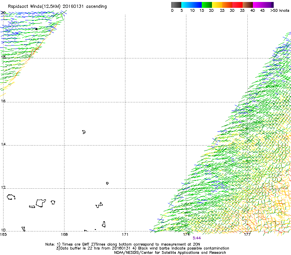Image resolution: width=291 pixels, height=255 pixels.
Task: Click the latitude label '18'
Action: 3,57
